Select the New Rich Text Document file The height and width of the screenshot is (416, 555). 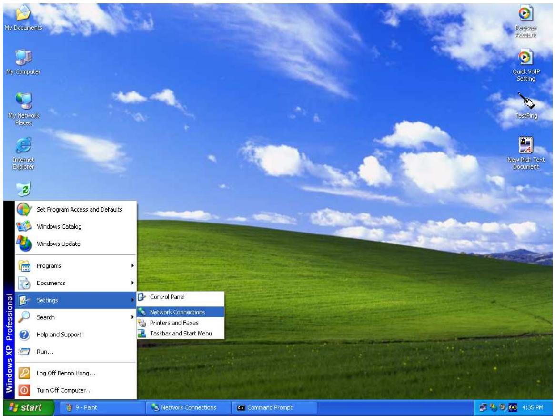pos(525,153)
